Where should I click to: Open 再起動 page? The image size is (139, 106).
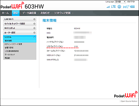point(7,58)
